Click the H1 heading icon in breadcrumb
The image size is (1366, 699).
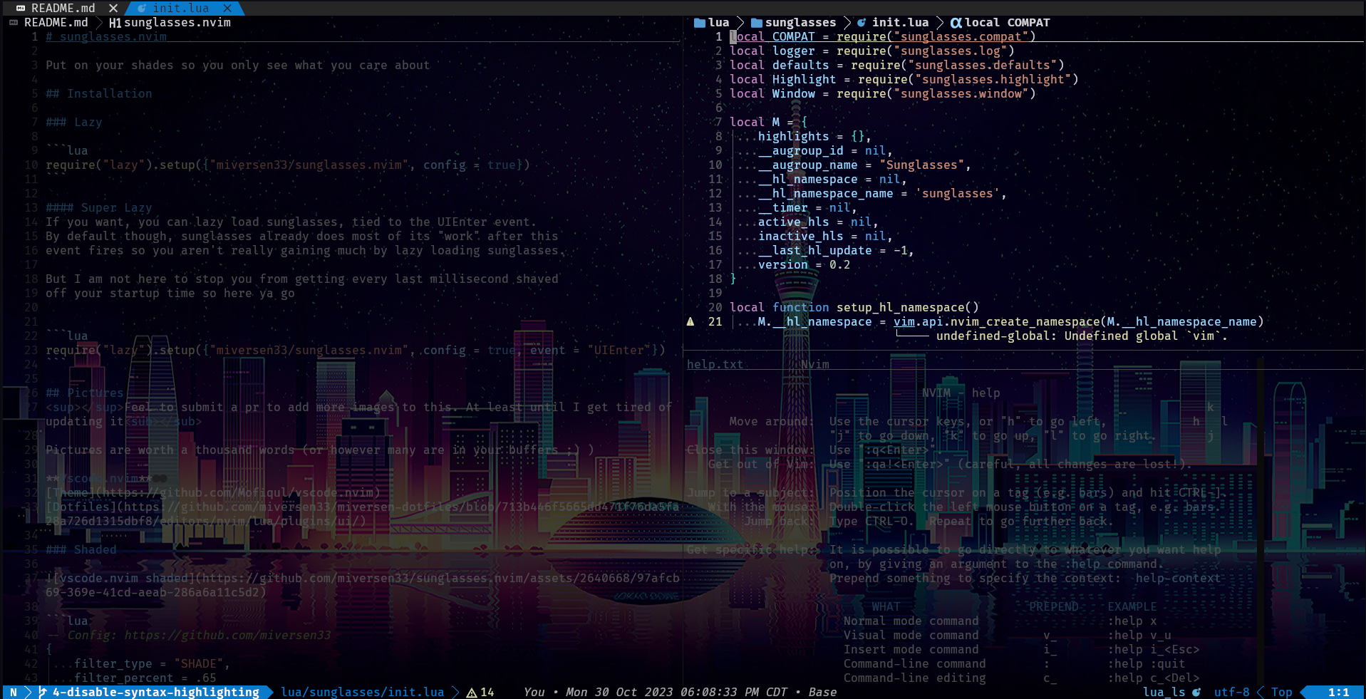click(x=115, y=22)
